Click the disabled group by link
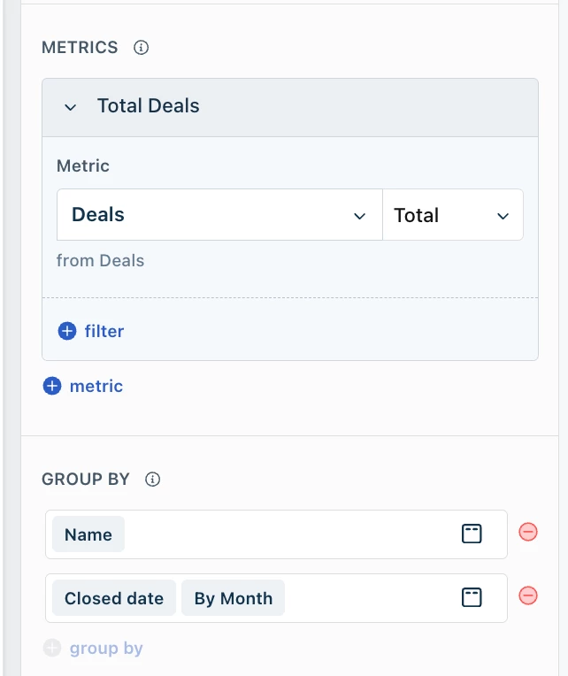Viewport: 568px width, 676px height. click(x=106, y=648)
